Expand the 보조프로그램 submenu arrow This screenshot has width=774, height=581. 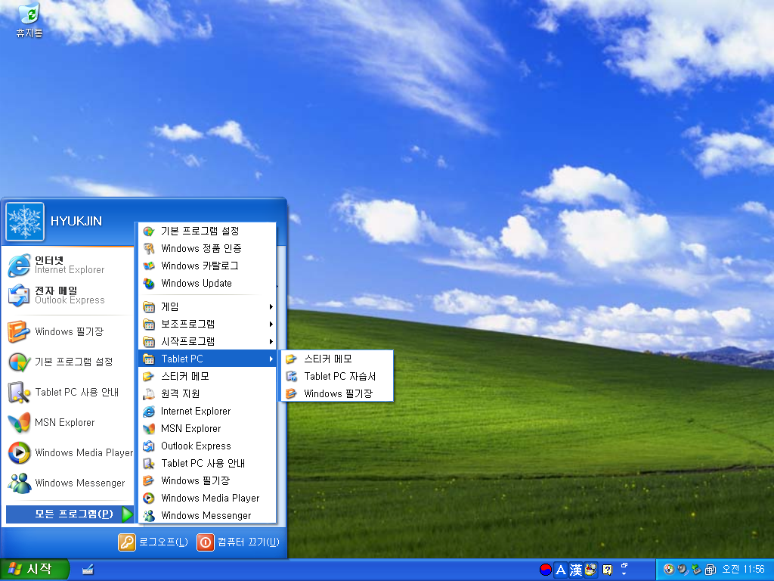tap(271, 324)
